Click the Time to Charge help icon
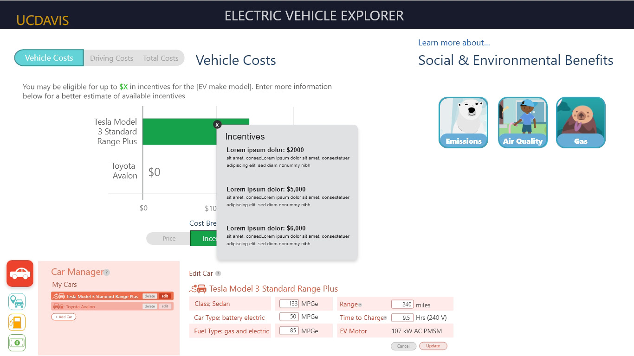This screenshot has width=634, height=356. (385, 318)
